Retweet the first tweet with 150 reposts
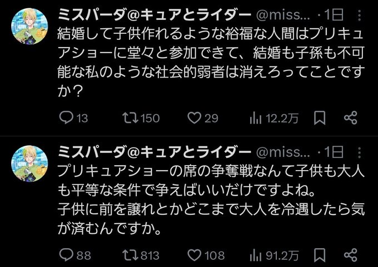The height and width of the screenshot is (267, 378). 130,117
